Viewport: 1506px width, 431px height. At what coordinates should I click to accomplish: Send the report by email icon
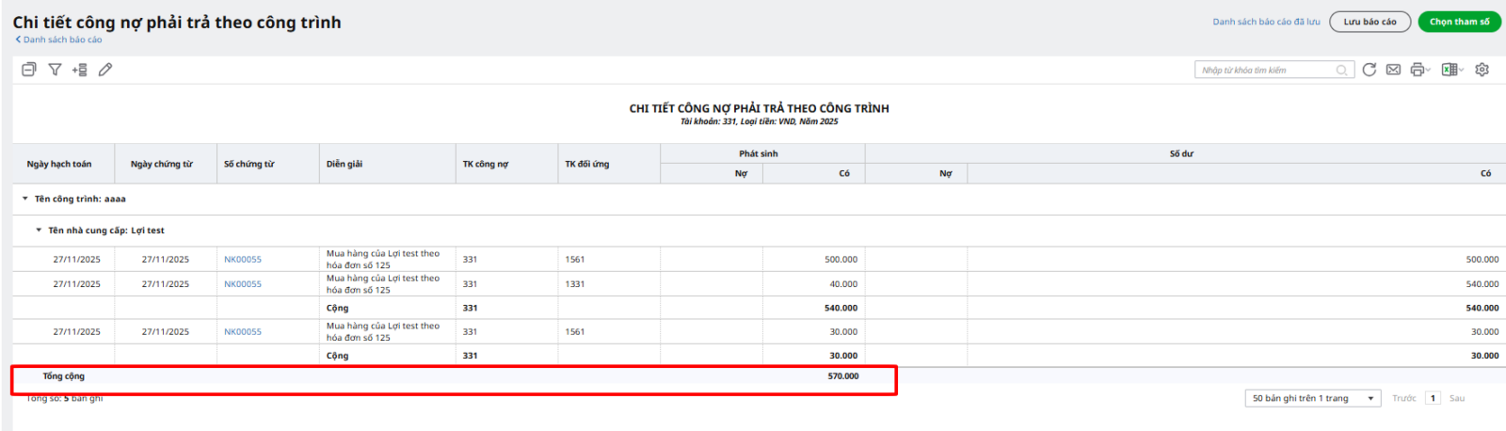coord(1393,70)
